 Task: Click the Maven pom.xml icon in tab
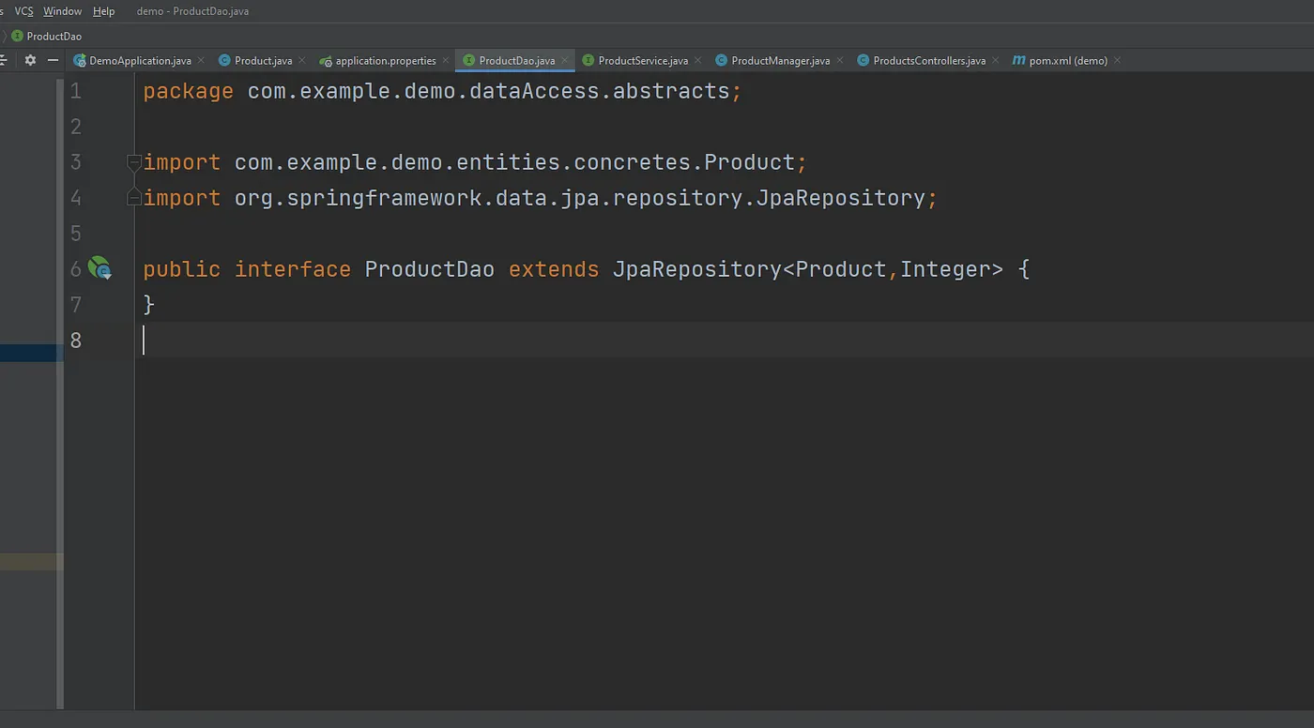[x=1018, y=61]
